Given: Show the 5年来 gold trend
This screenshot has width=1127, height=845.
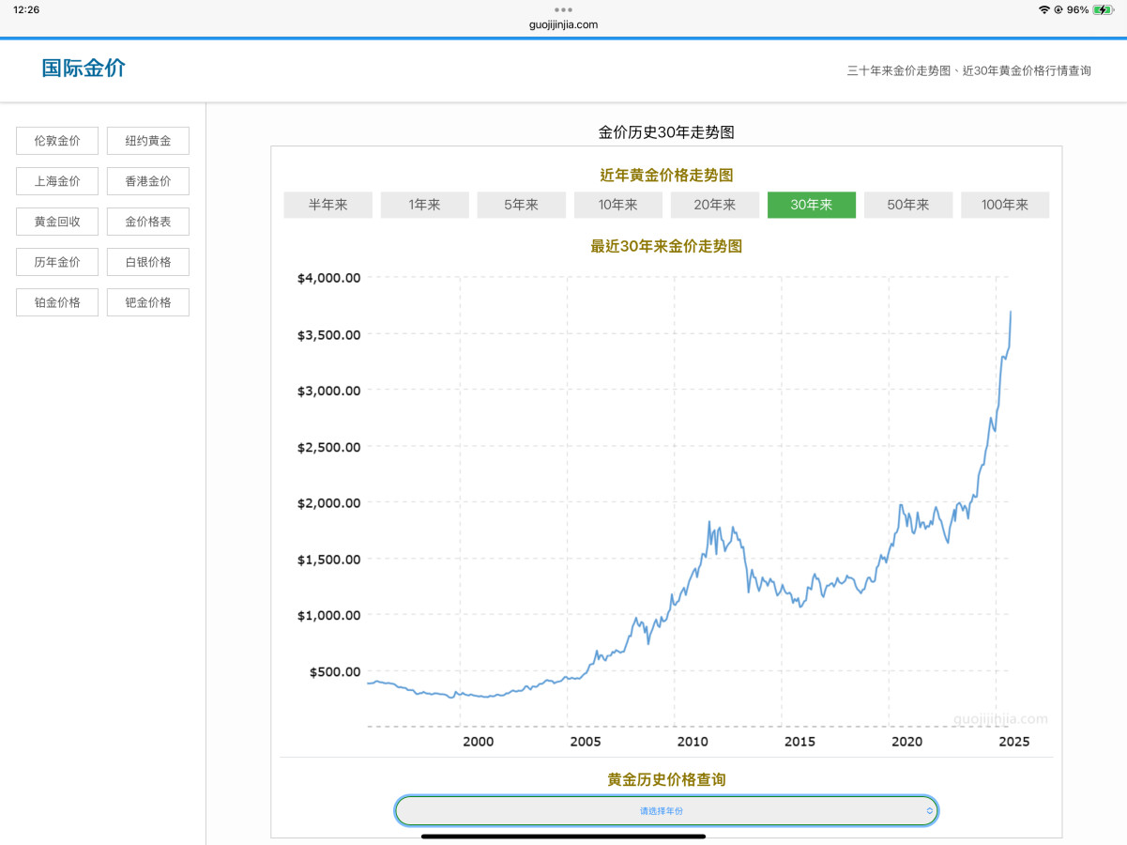Looking at the screenshot, I should (521, 205).
